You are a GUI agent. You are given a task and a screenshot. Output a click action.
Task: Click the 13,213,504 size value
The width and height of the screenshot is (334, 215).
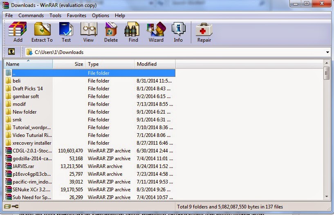click(72, 166)
